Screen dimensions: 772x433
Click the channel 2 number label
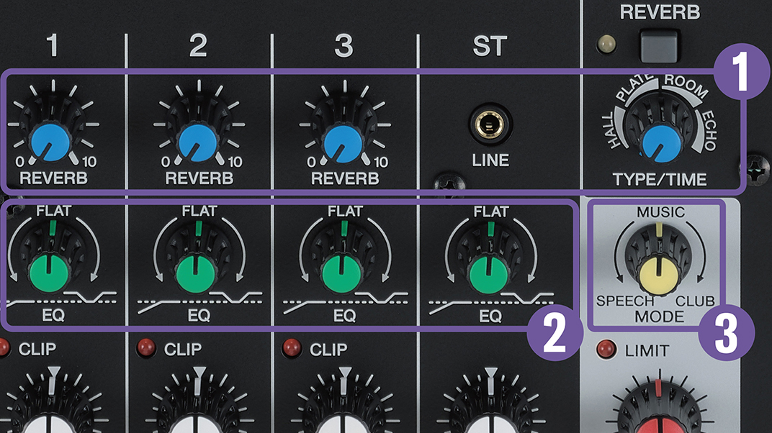198,45
